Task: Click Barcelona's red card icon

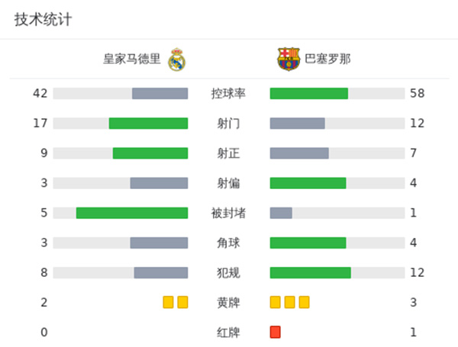Action: (x=275, y=332)
